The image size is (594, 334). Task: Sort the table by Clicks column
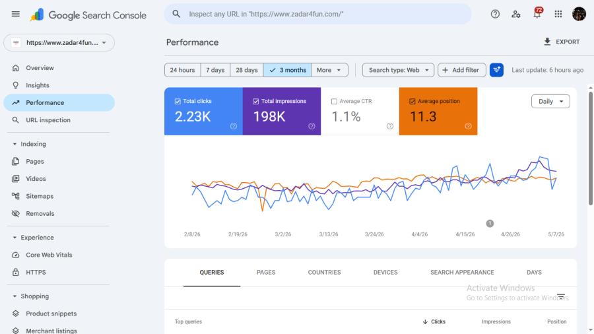434,321
